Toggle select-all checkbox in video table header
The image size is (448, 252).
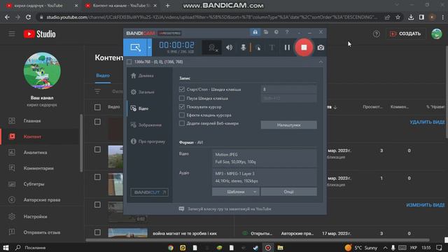click(97, 107)
